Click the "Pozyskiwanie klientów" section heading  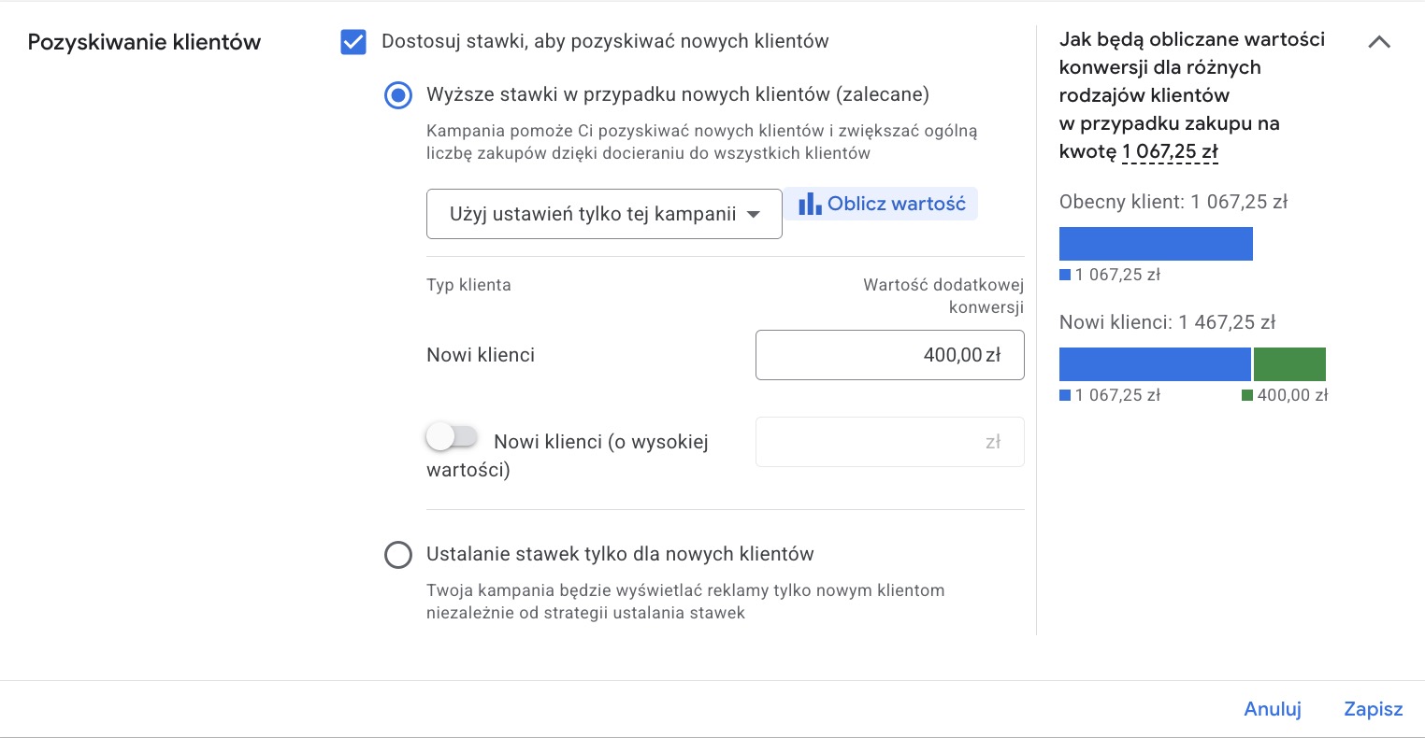click(x=144, y=42)
